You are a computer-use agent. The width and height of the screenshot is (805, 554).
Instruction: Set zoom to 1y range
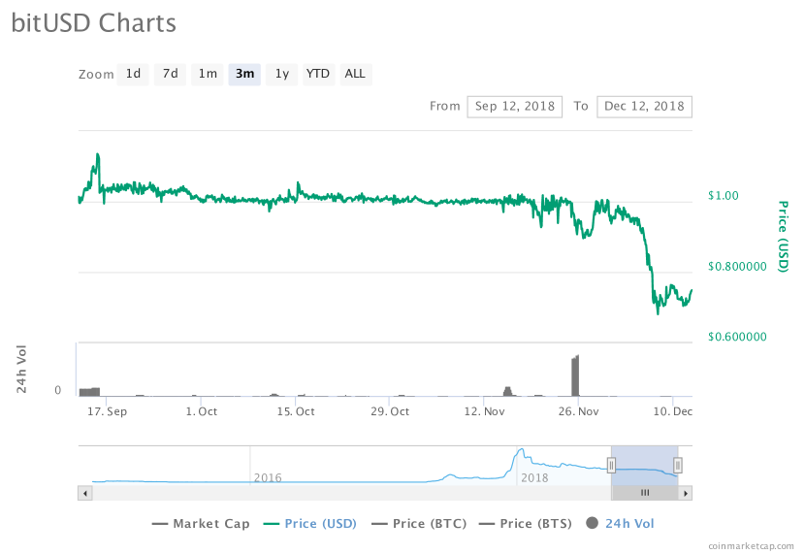pos(281,74)
